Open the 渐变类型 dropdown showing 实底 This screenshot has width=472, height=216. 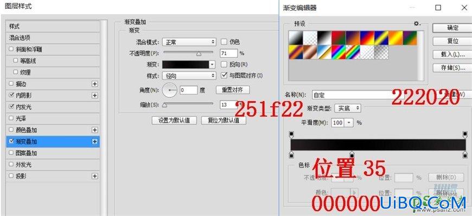348,108
